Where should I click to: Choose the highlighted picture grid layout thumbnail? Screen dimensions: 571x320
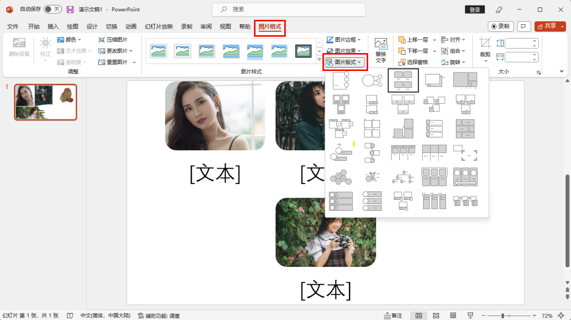403,80
